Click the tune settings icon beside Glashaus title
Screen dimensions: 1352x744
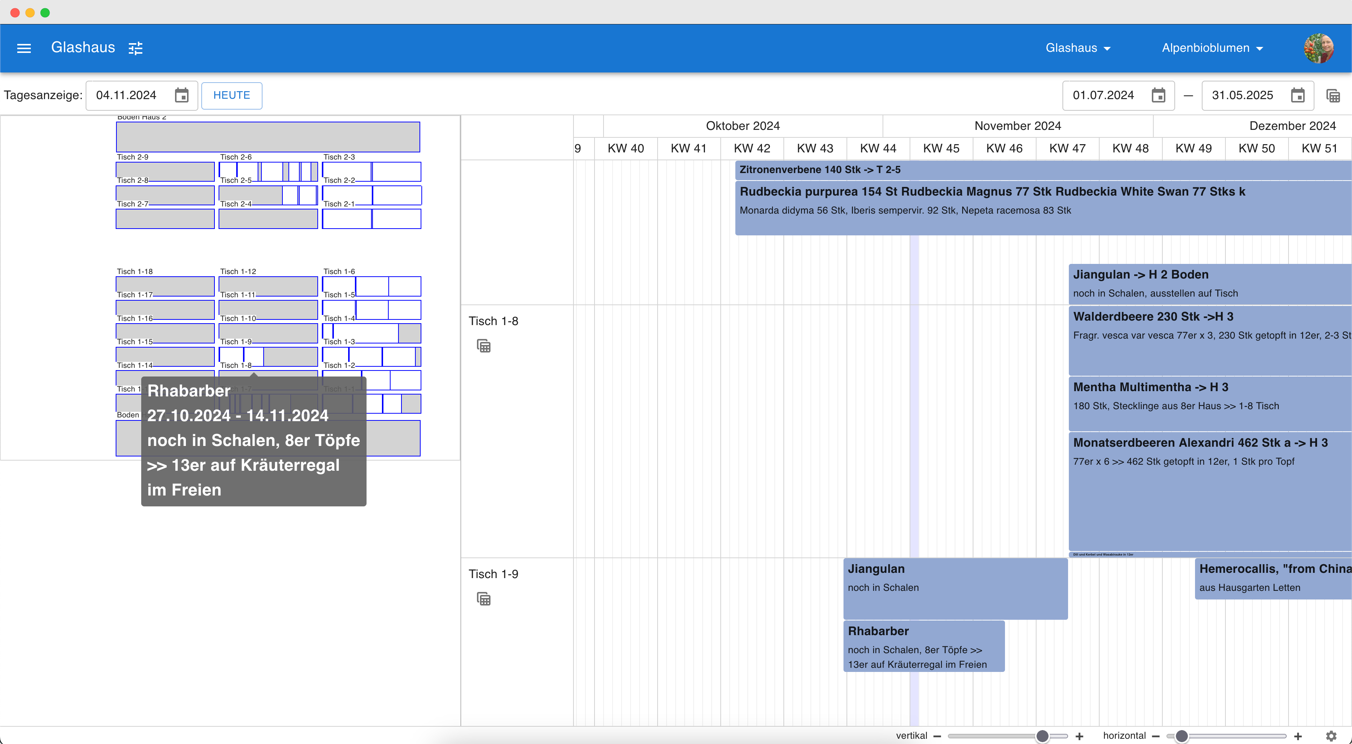click(x=136, y=48)
